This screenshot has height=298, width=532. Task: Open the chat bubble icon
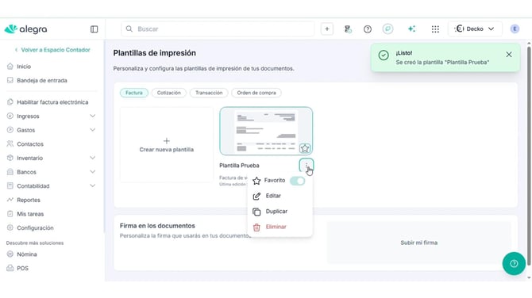(387, 29)
